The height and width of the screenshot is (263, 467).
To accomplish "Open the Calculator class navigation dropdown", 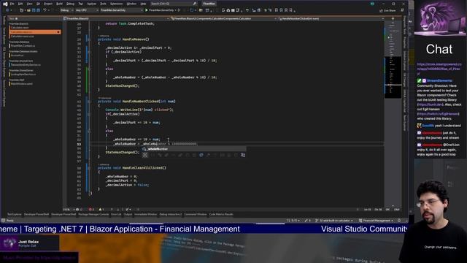I will (x=224, y=18).
